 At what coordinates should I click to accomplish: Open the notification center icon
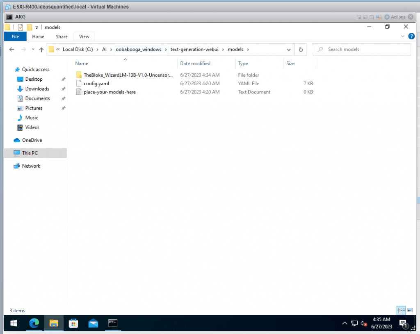pos(404,324)
